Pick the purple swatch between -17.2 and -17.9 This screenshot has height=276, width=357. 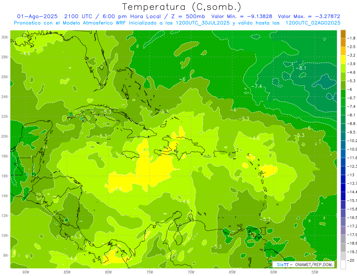click(x=343, y=230)
